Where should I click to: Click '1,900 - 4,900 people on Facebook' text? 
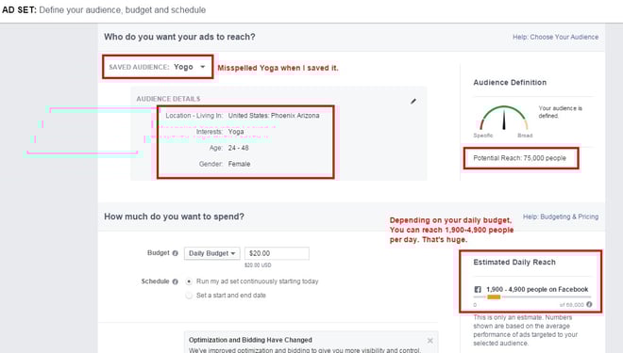pos(537,290)
